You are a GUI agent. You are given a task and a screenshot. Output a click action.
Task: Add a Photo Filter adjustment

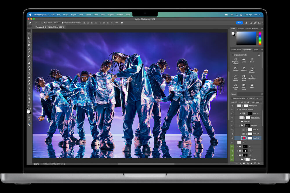pyautogui.click(x=252, y=76)
